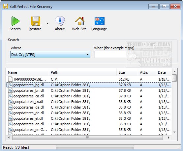Click file icon of TMP0000002A59E row
183x151 pixels.
tap(10, 79)
